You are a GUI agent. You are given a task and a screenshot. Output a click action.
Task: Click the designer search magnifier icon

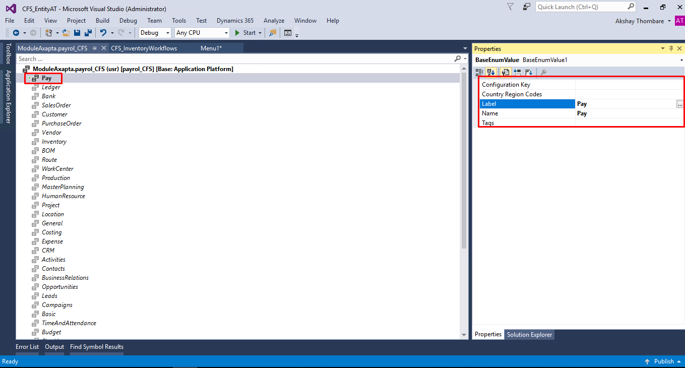[457, 59]
